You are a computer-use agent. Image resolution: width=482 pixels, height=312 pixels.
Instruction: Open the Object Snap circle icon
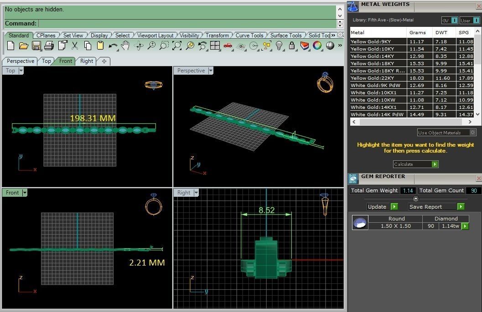(254, 46)
